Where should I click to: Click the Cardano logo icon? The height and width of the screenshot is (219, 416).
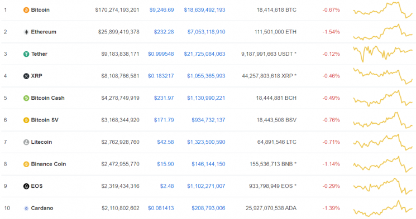26,208
